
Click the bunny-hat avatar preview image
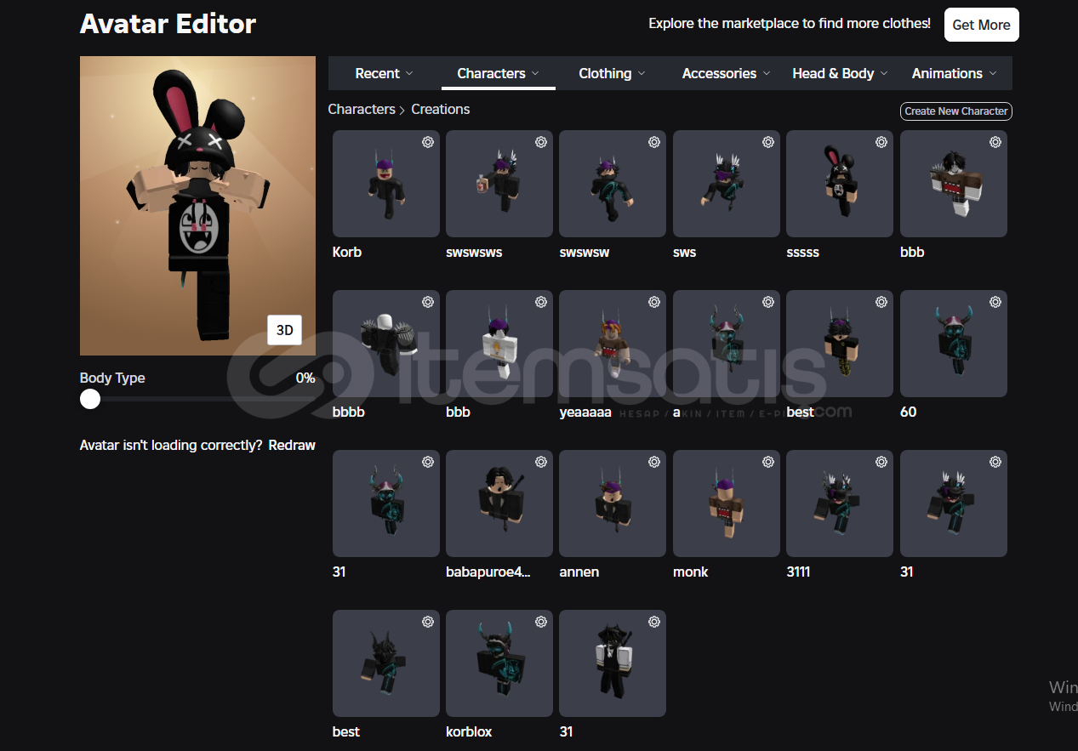pyautogui.click(x=197, y=206)
